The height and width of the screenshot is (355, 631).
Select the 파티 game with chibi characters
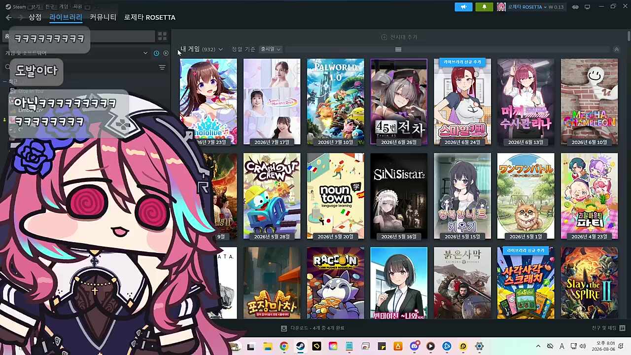coord(589,196)
